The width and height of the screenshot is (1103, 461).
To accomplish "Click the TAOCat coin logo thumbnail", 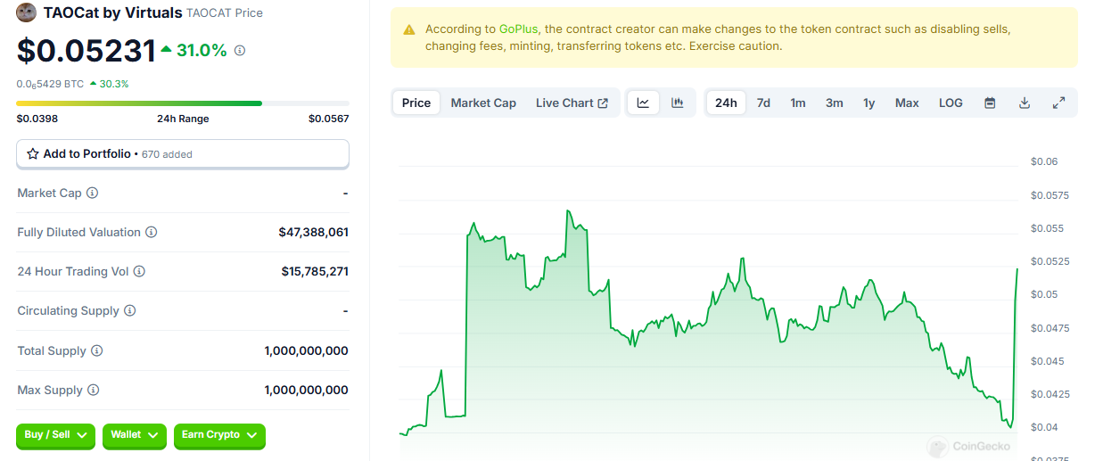I will pos(27,12).
